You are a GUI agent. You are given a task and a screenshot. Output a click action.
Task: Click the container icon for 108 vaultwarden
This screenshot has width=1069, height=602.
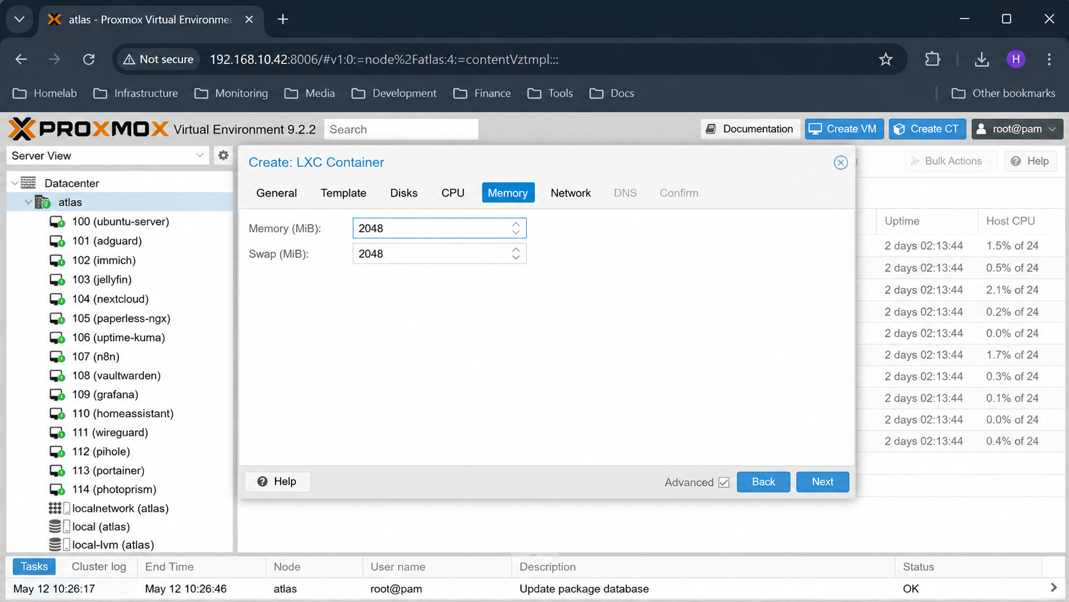point(57,376)
